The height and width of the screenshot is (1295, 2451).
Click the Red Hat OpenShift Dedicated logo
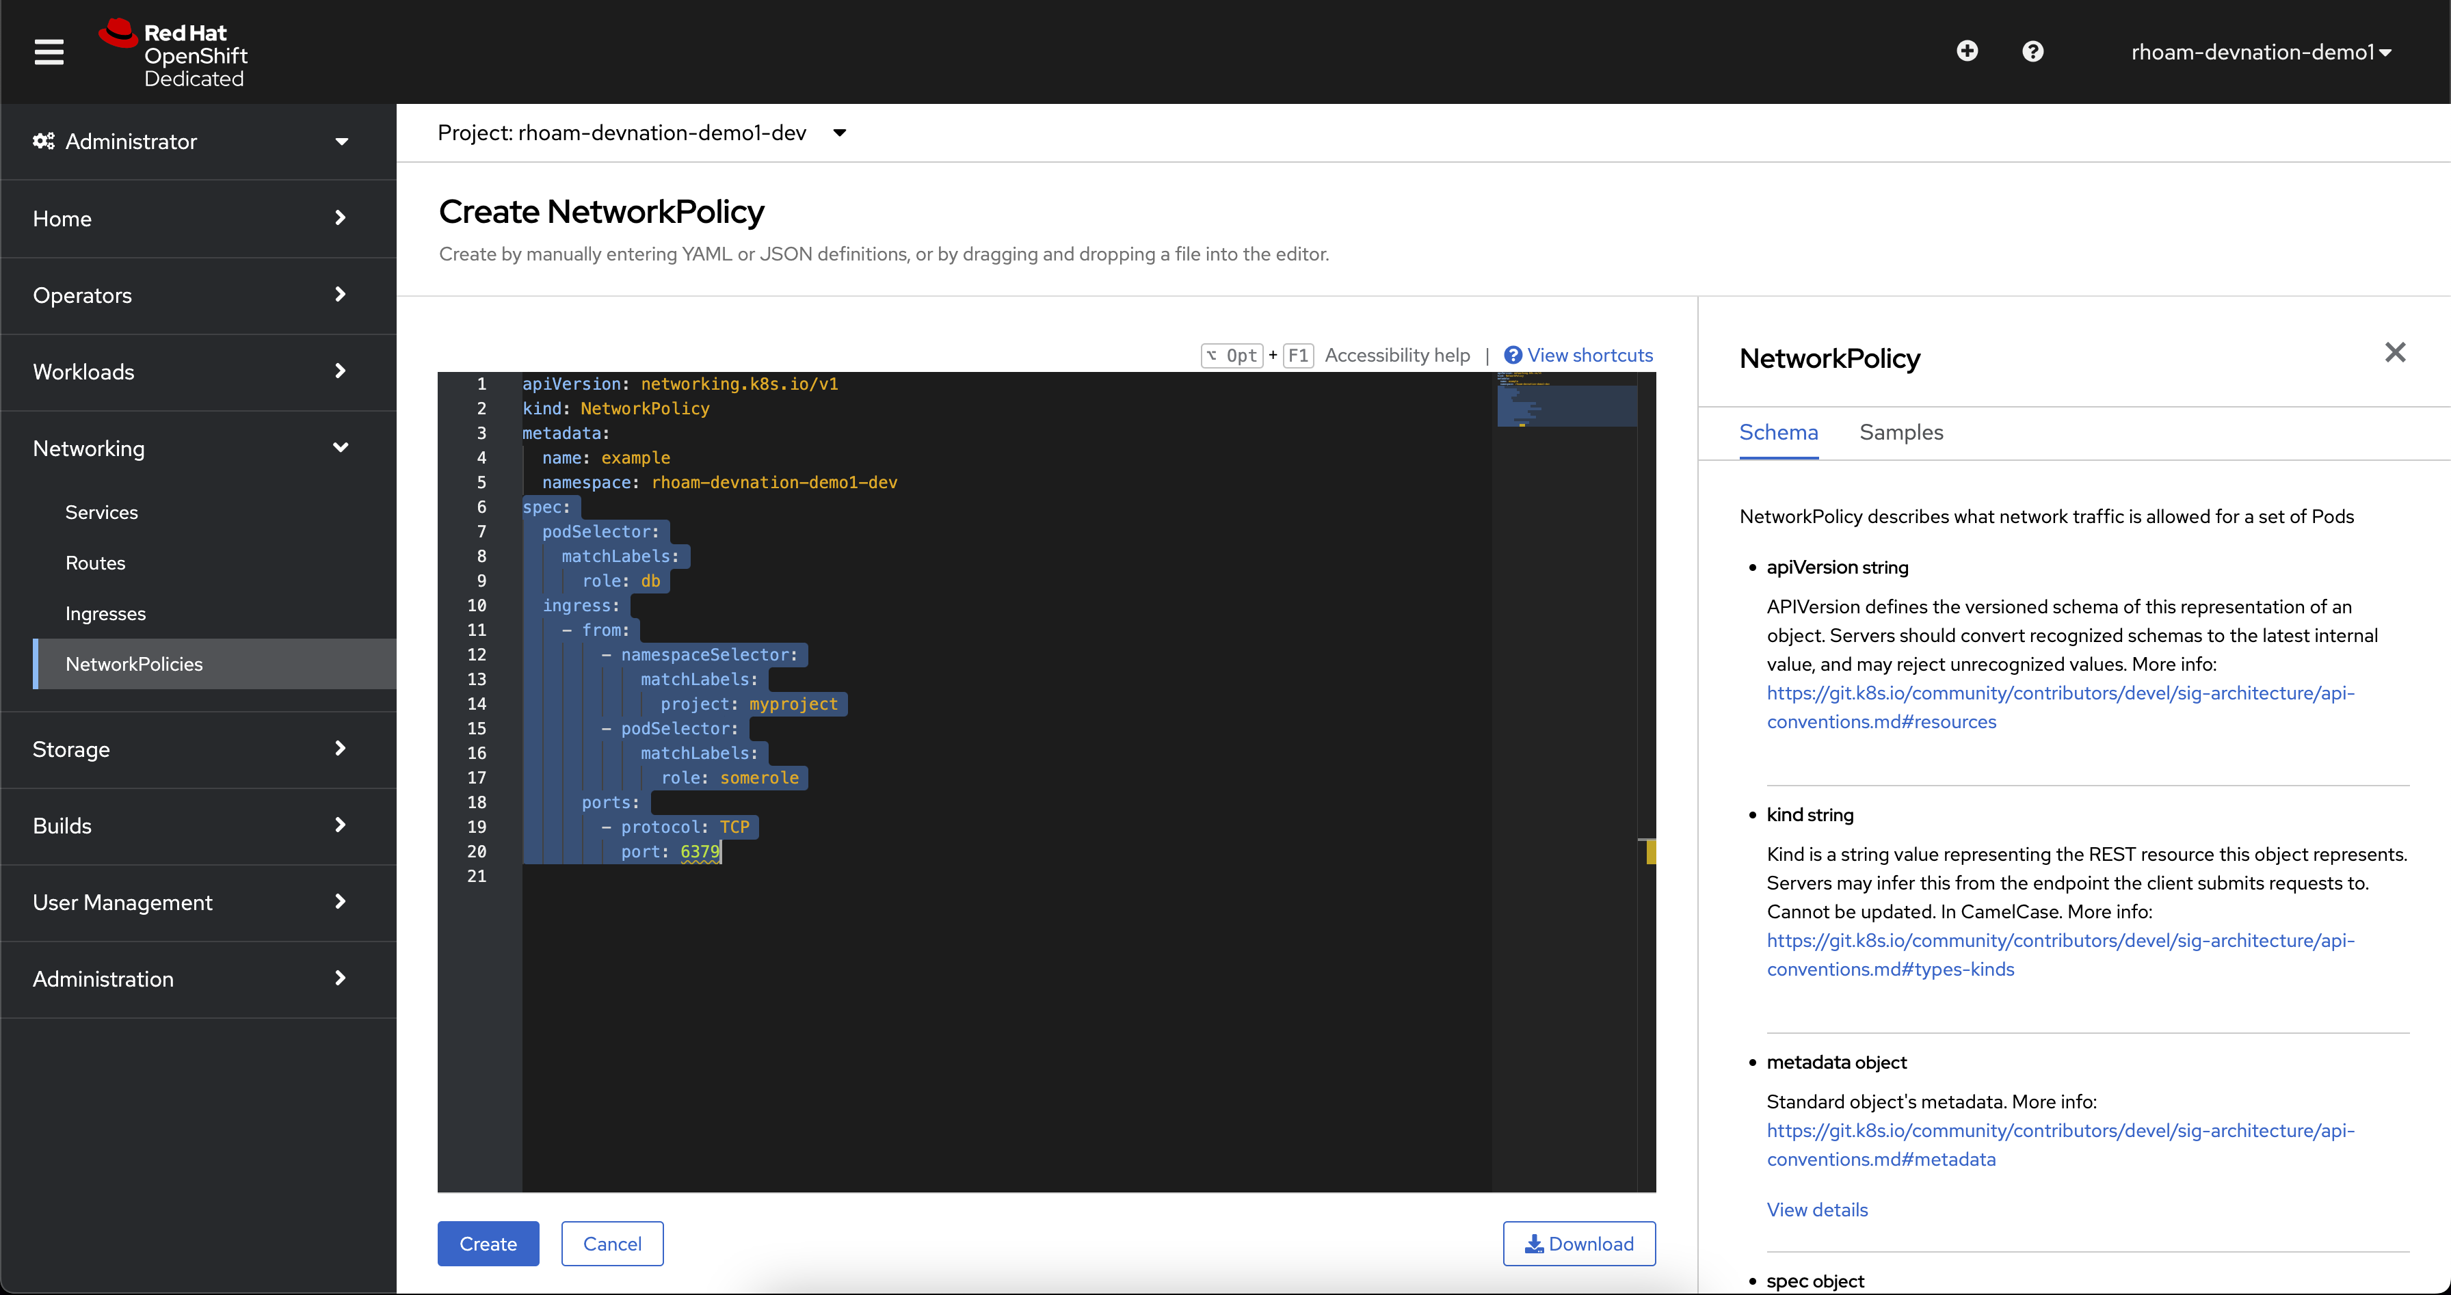click(171, 51)
